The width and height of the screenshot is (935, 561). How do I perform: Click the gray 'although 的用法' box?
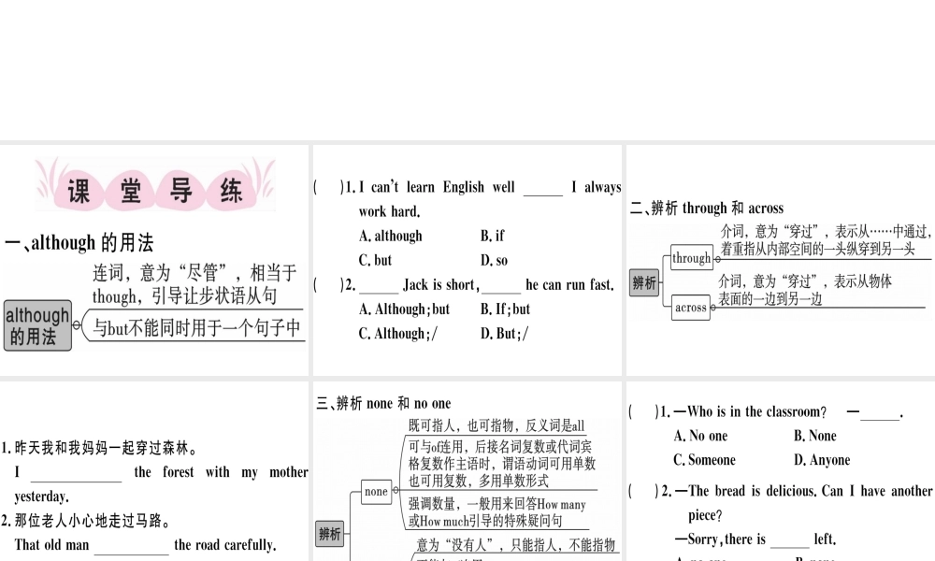click(37, 325)
